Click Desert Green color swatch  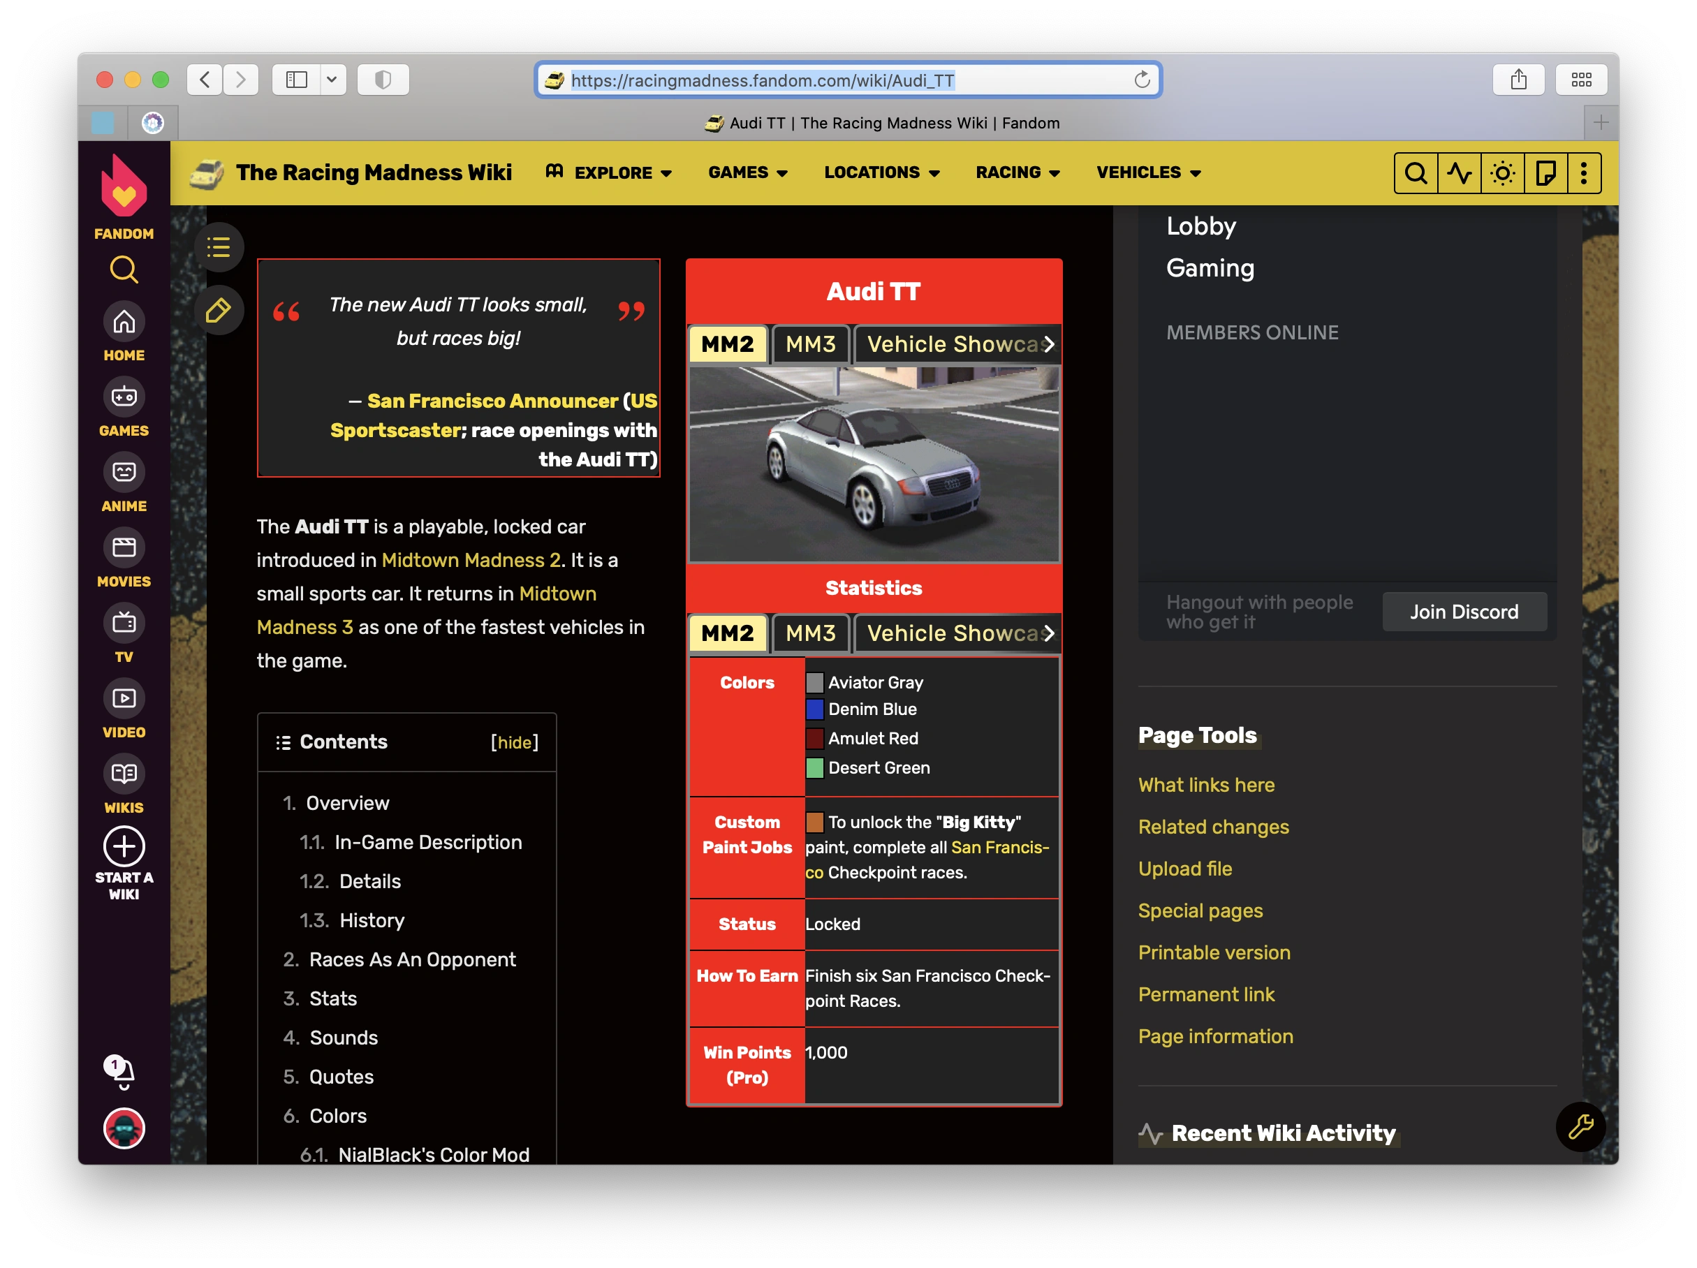click(815, 768)
